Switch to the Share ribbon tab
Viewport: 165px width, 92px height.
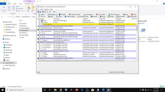click(15, 4)
